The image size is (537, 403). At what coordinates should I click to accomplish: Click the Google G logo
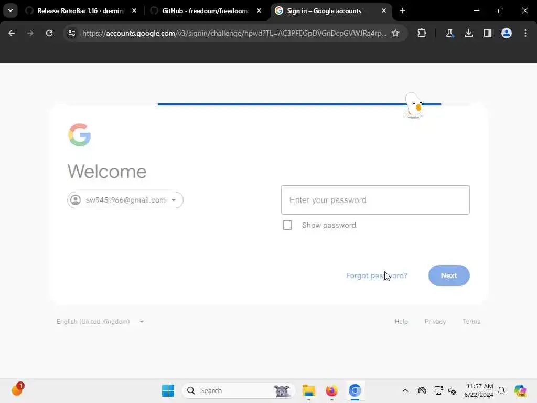pyautogui.click(x=80, y=135)
